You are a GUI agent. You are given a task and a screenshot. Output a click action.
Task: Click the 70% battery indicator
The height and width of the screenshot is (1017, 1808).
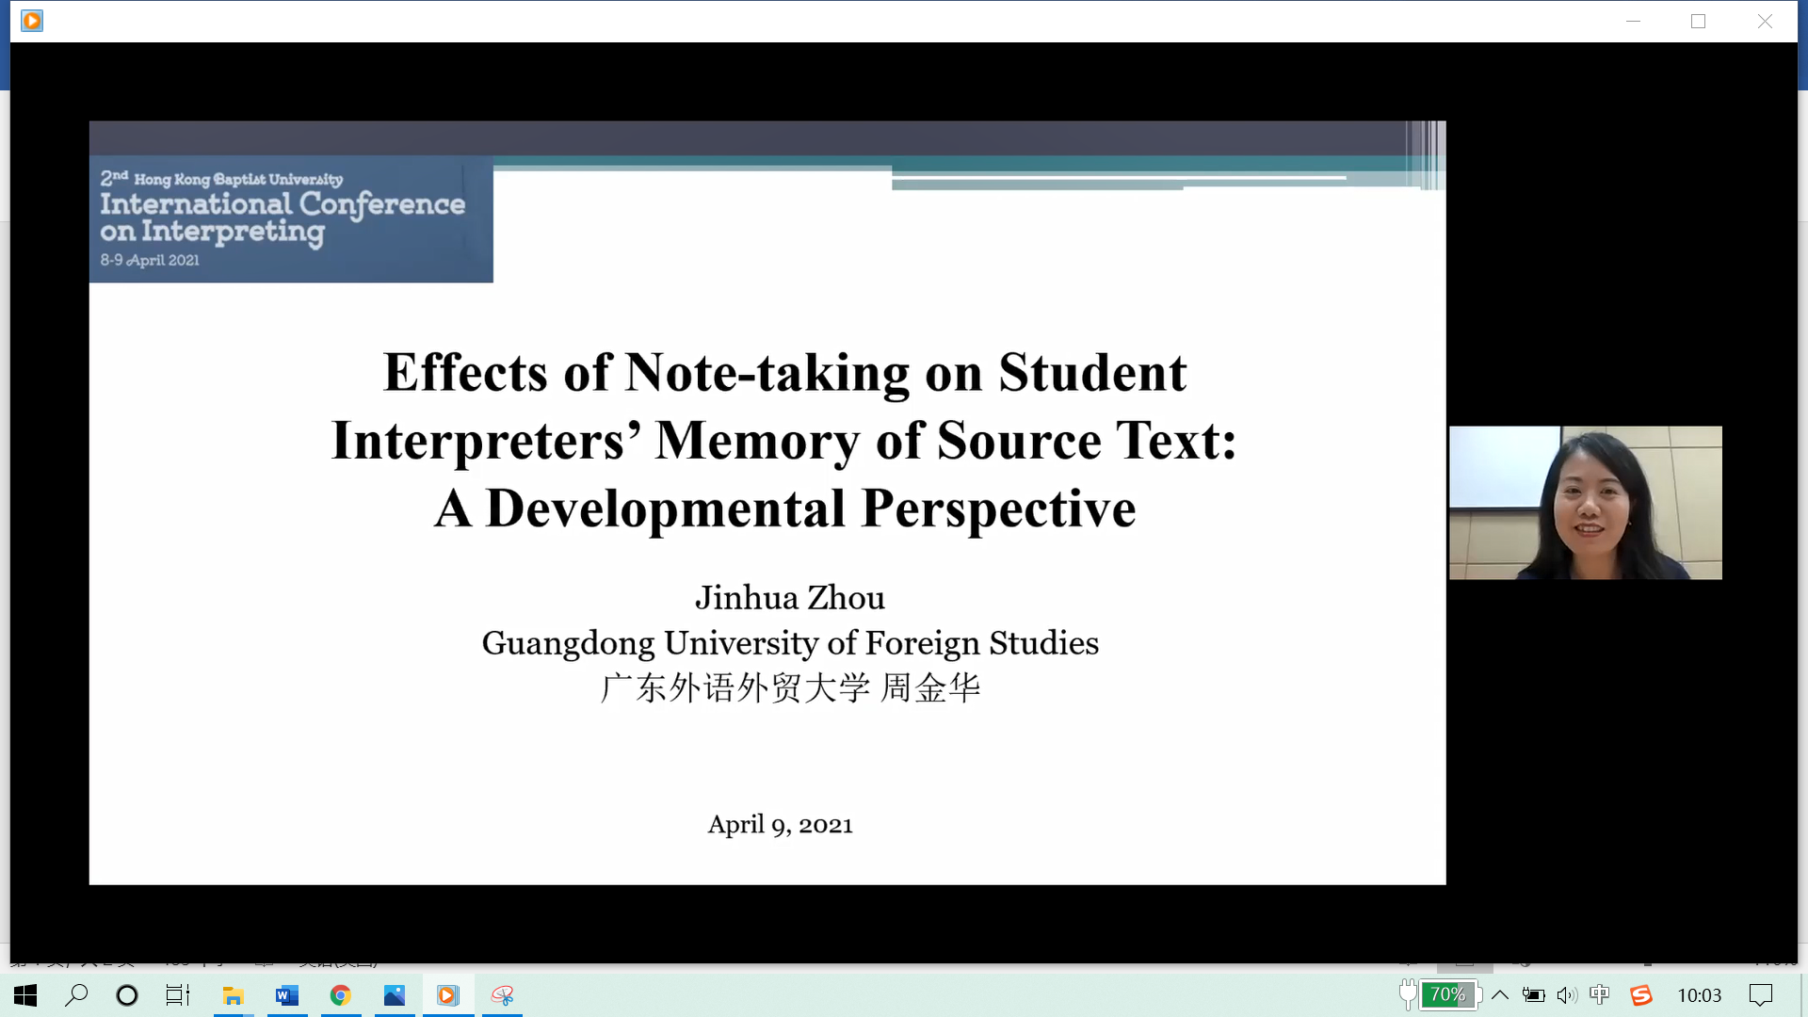1447,995
